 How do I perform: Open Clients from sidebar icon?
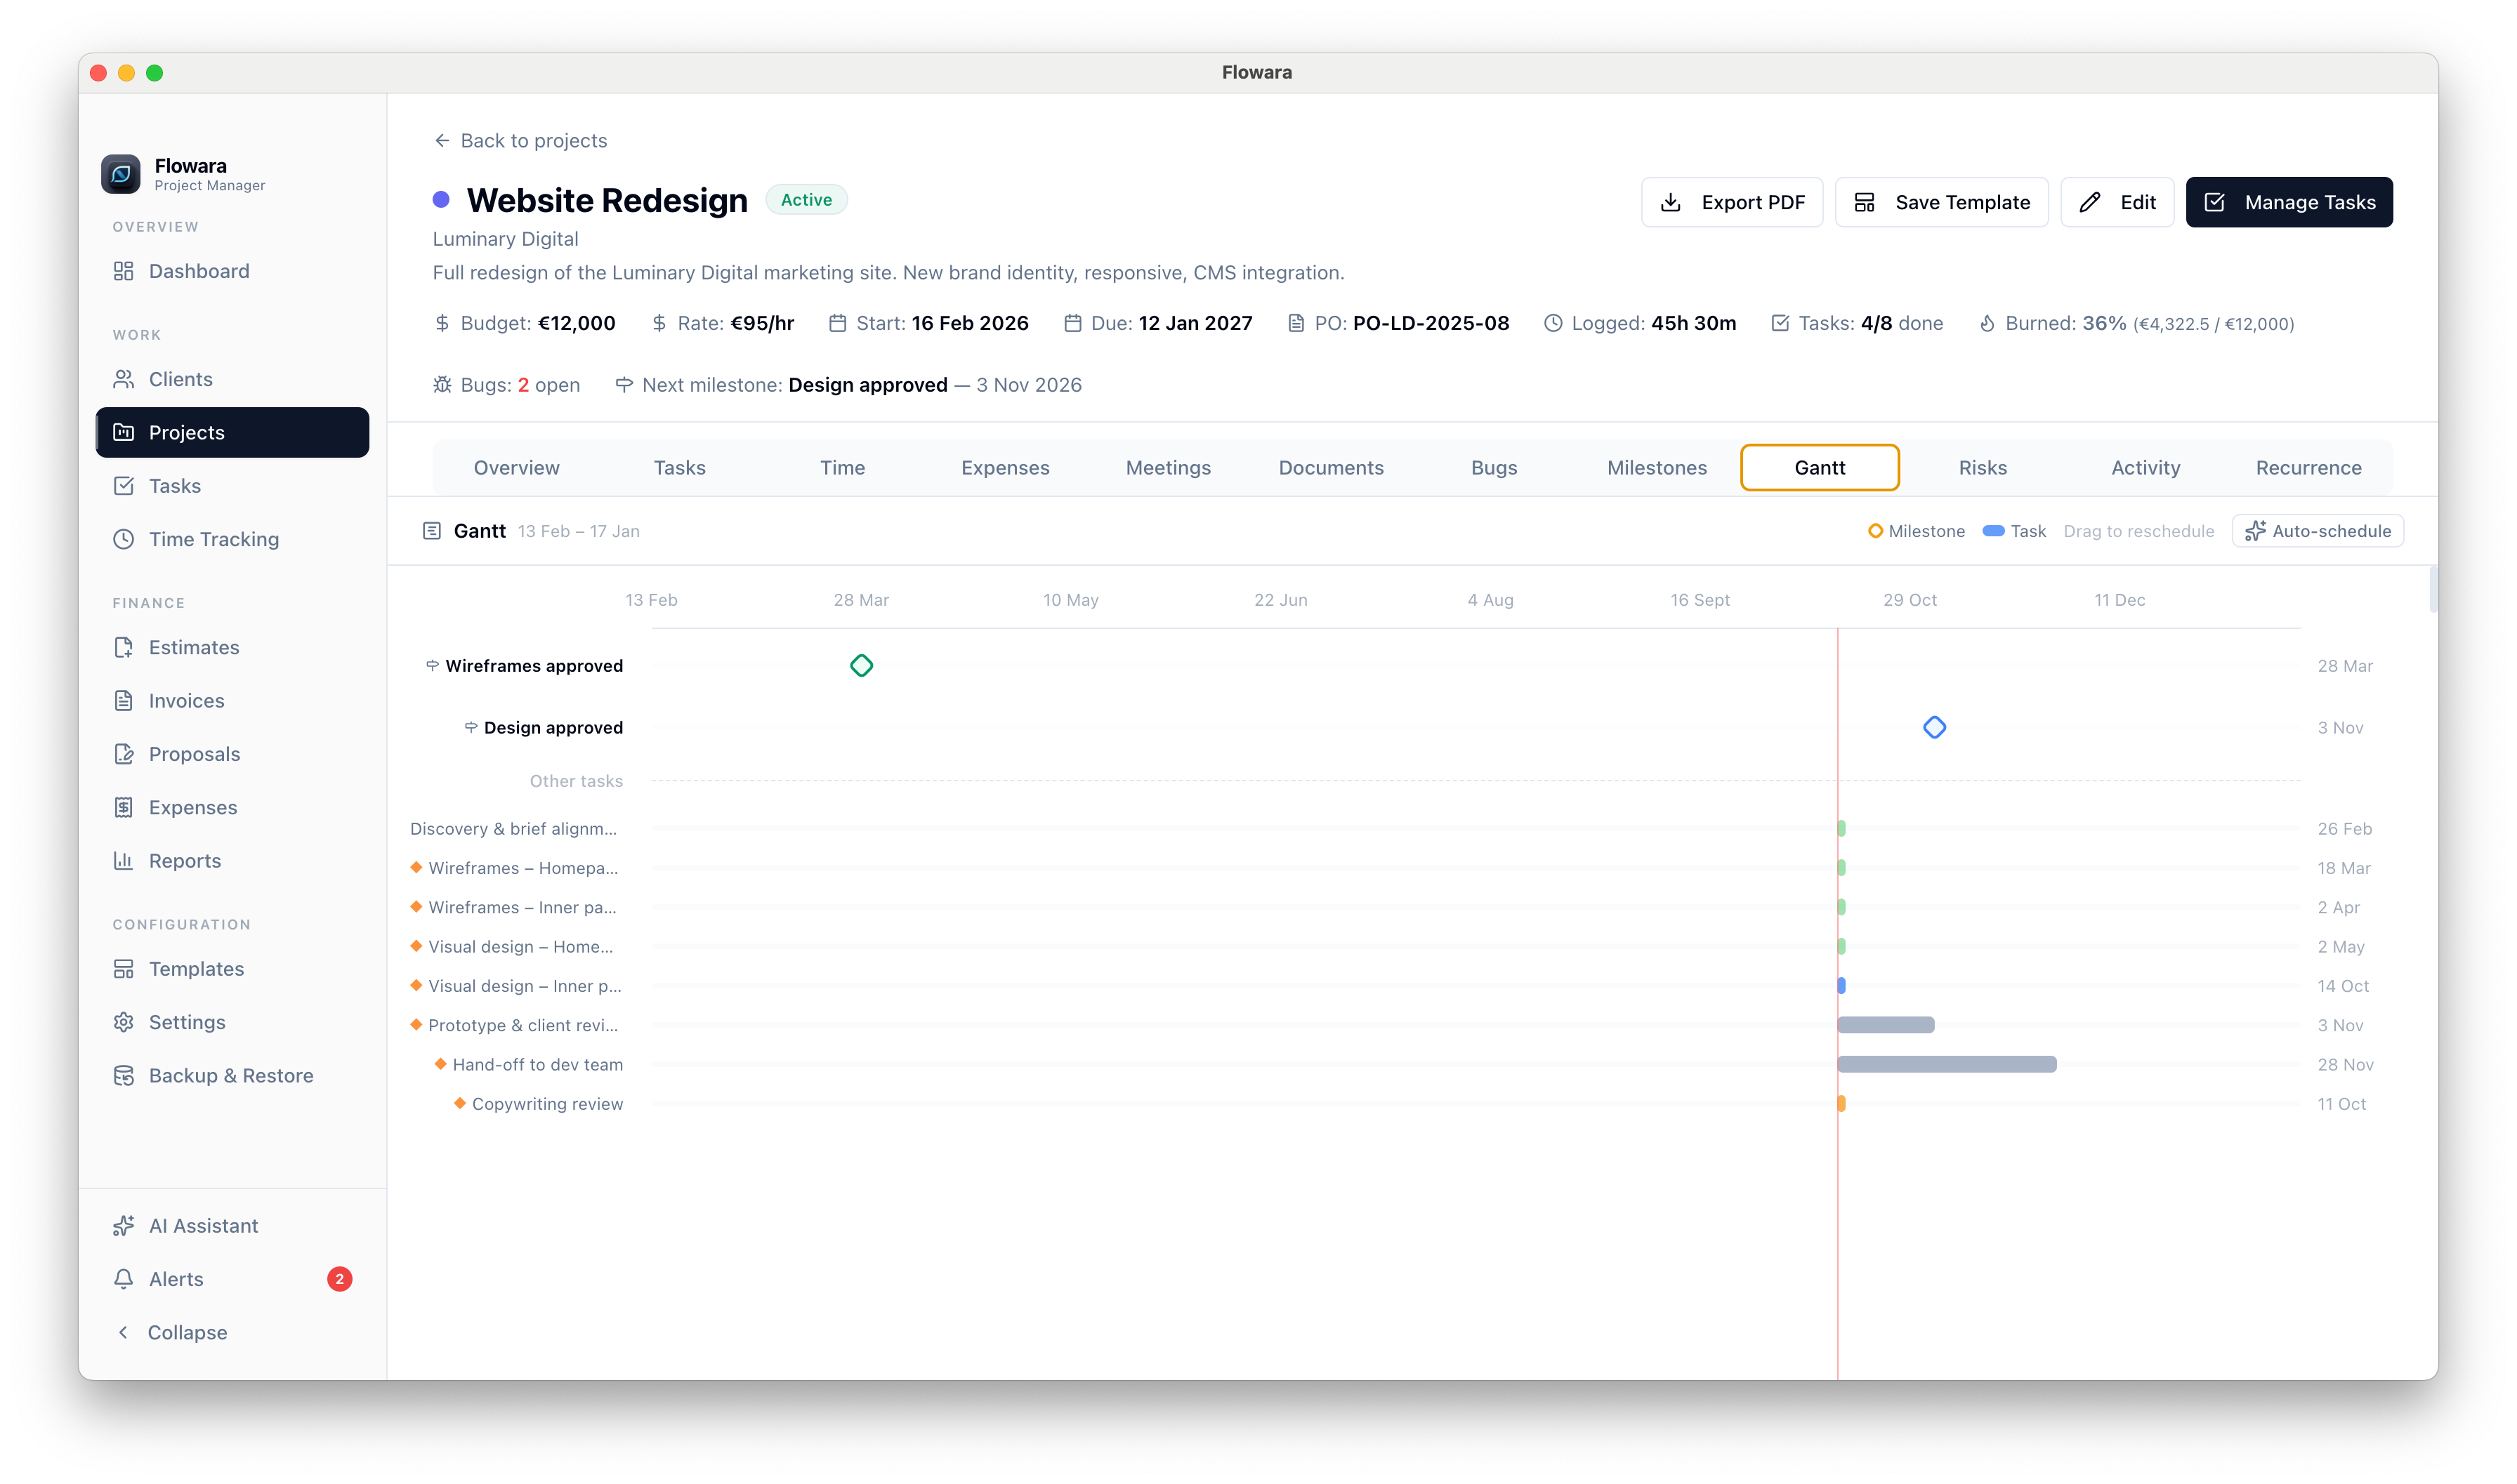point(123,379)
